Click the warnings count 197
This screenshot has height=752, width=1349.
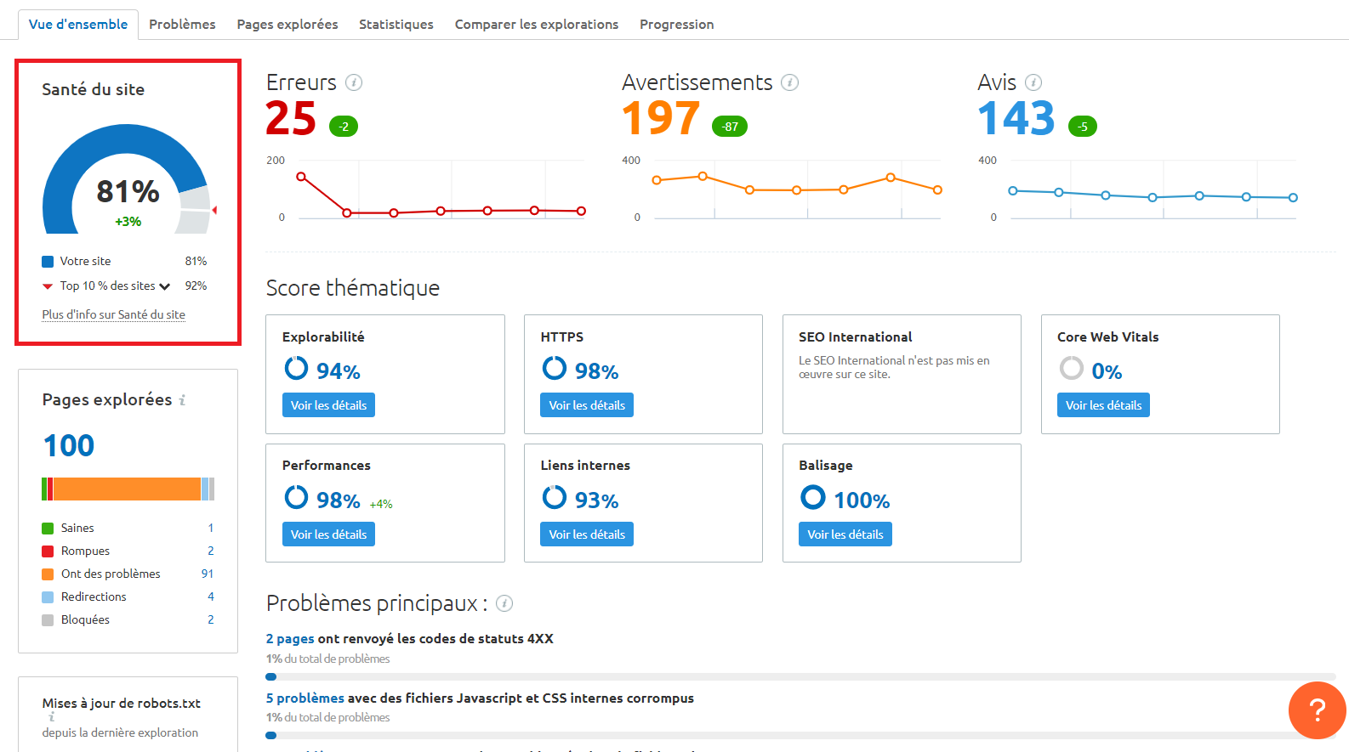tap(661, 118)
